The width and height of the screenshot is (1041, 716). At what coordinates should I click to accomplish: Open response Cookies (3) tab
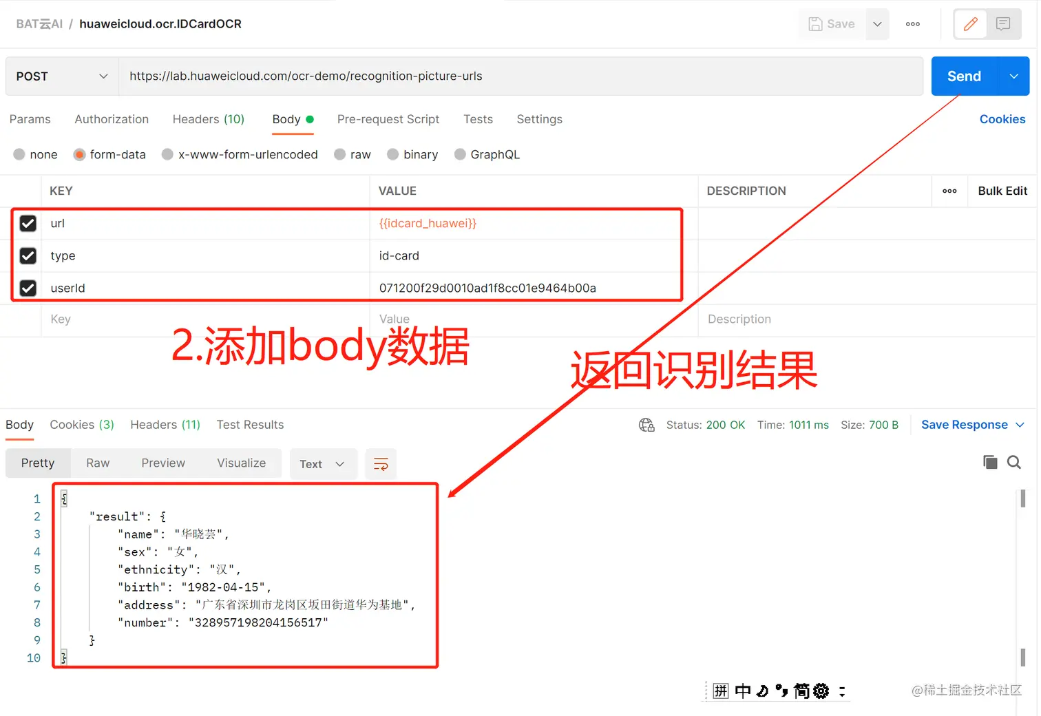[82, 425]
